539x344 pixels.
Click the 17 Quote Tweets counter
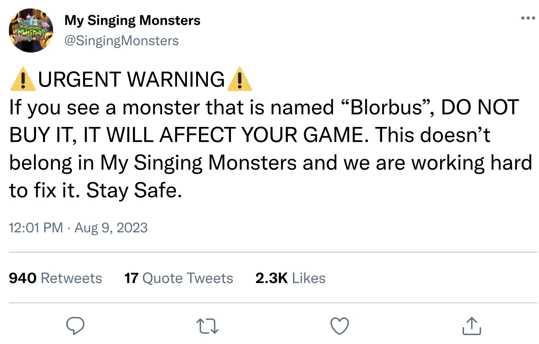coord(178,278)
